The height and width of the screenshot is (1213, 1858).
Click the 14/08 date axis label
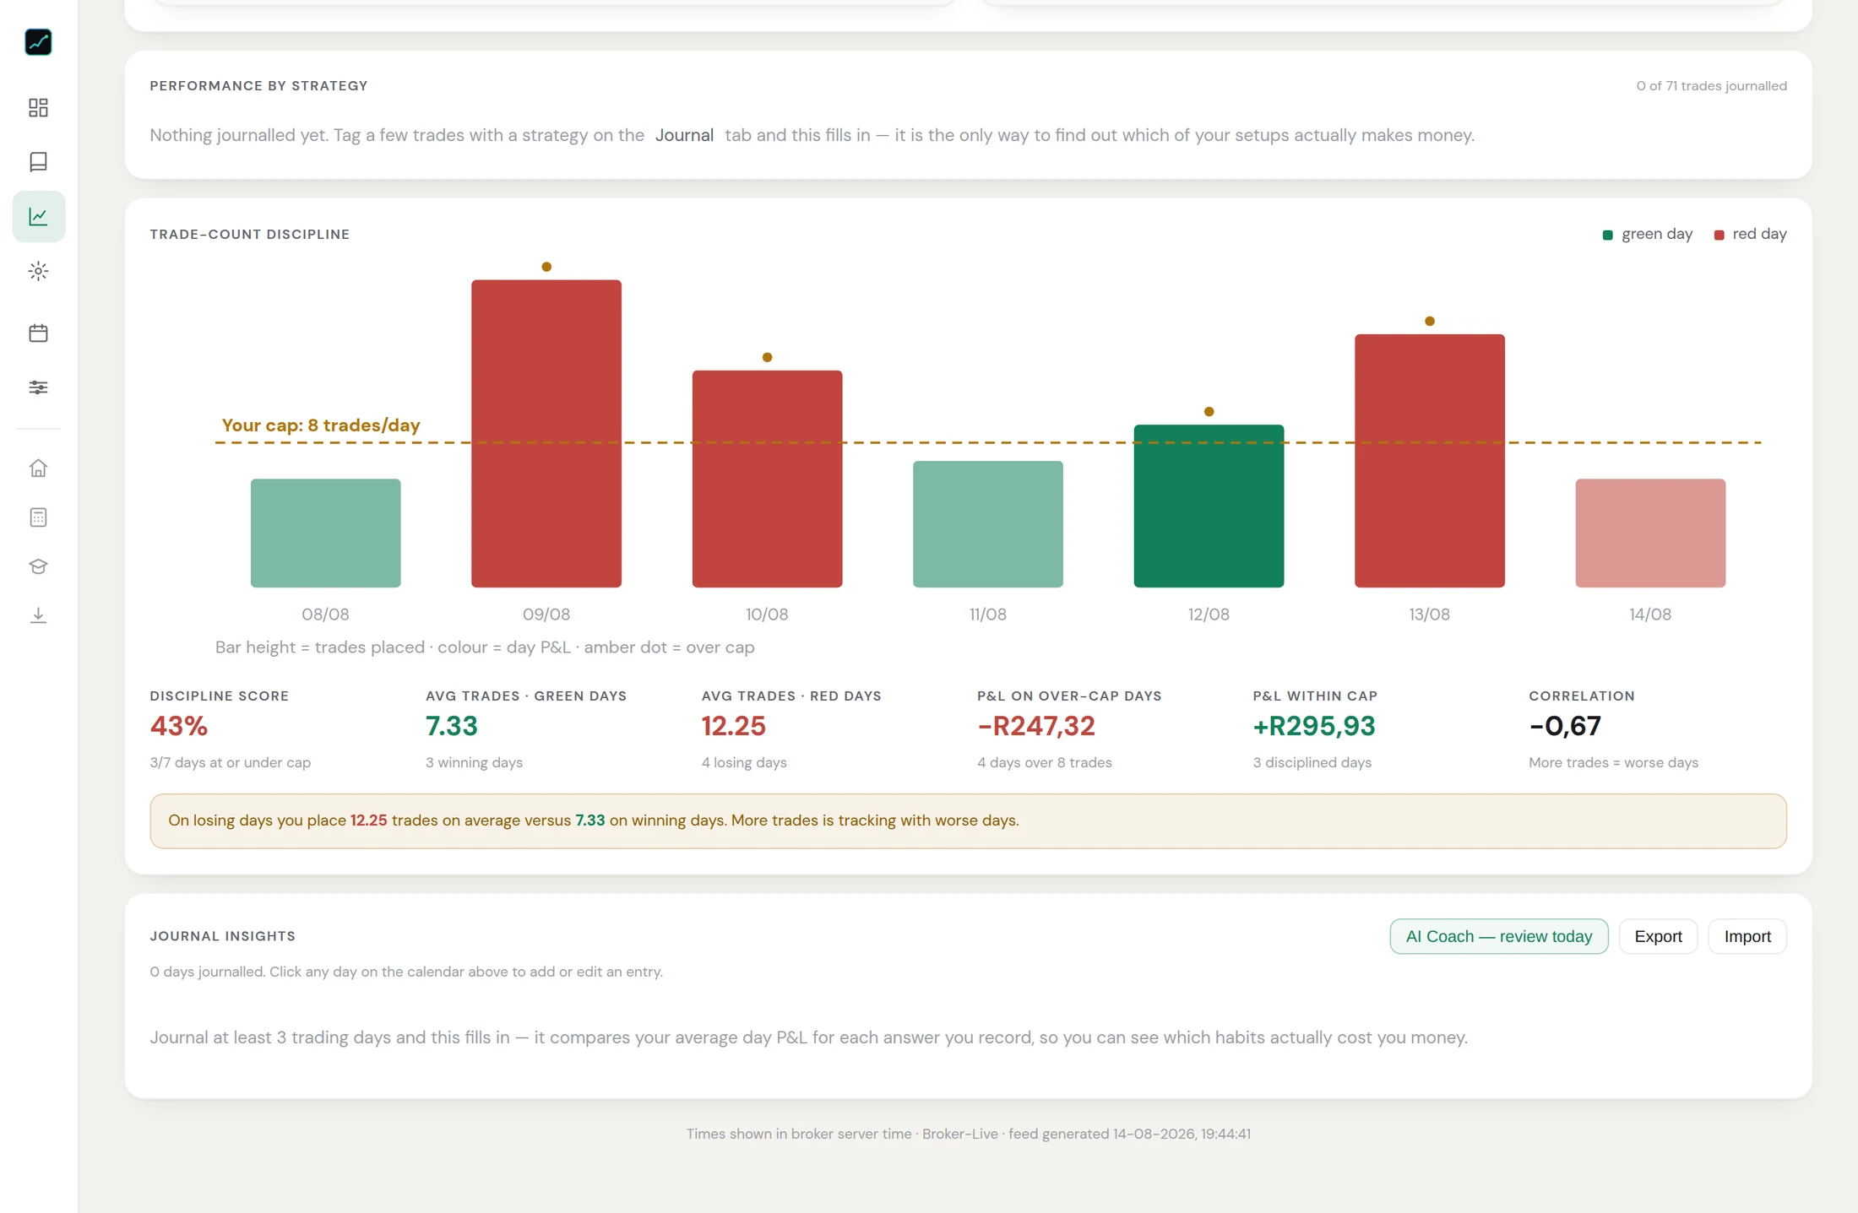pos(1650,615)
